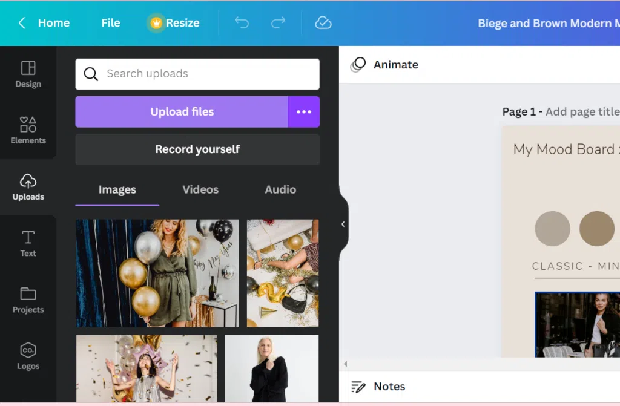Click the Biege and Brown Modern design title

click(549, 24)
